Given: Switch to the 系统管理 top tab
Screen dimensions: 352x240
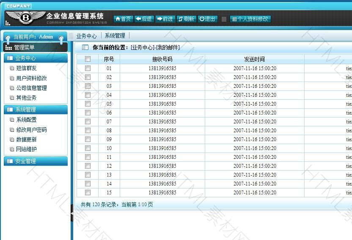Looking at the screenshot, I should coord(115,36).
